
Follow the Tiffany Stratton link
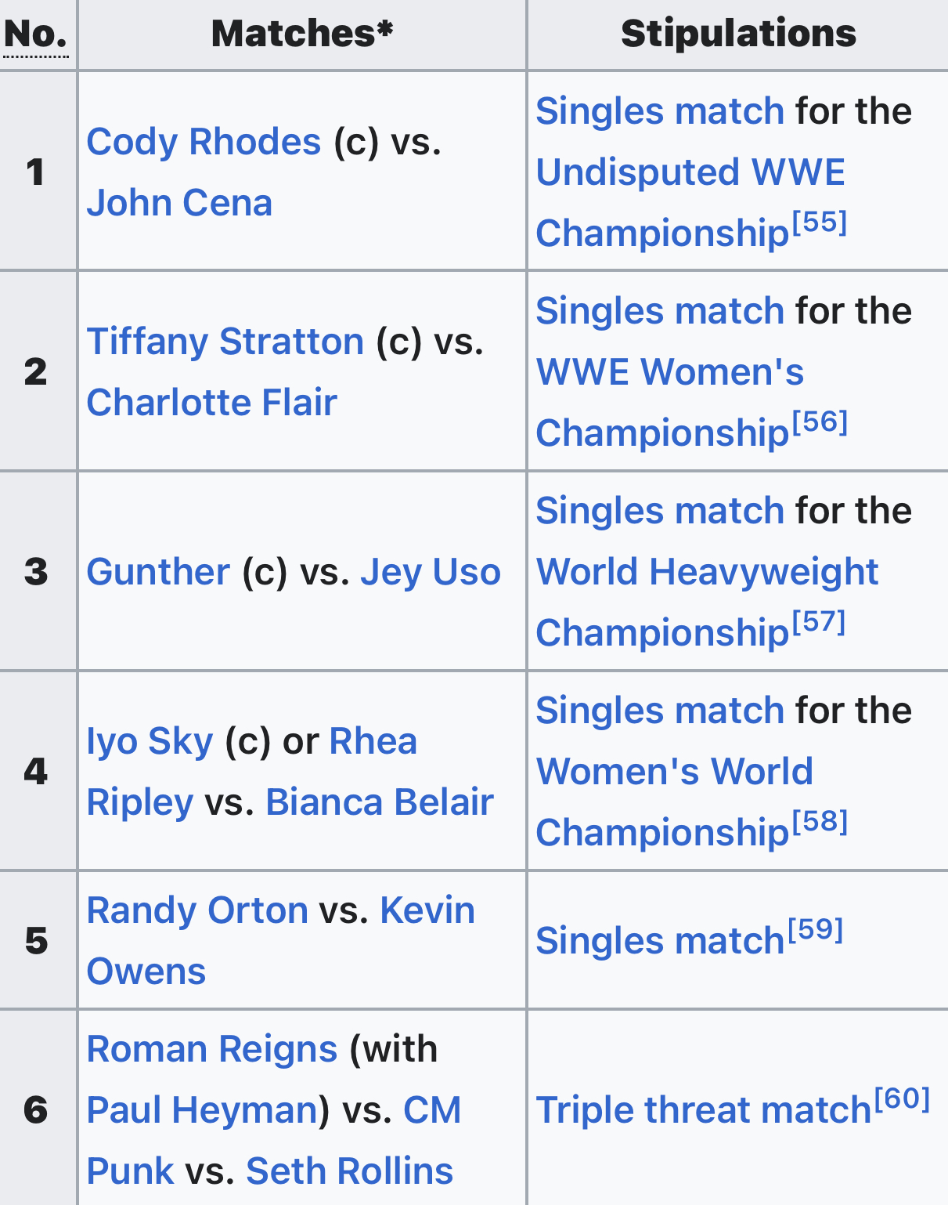tap(225, 342)
